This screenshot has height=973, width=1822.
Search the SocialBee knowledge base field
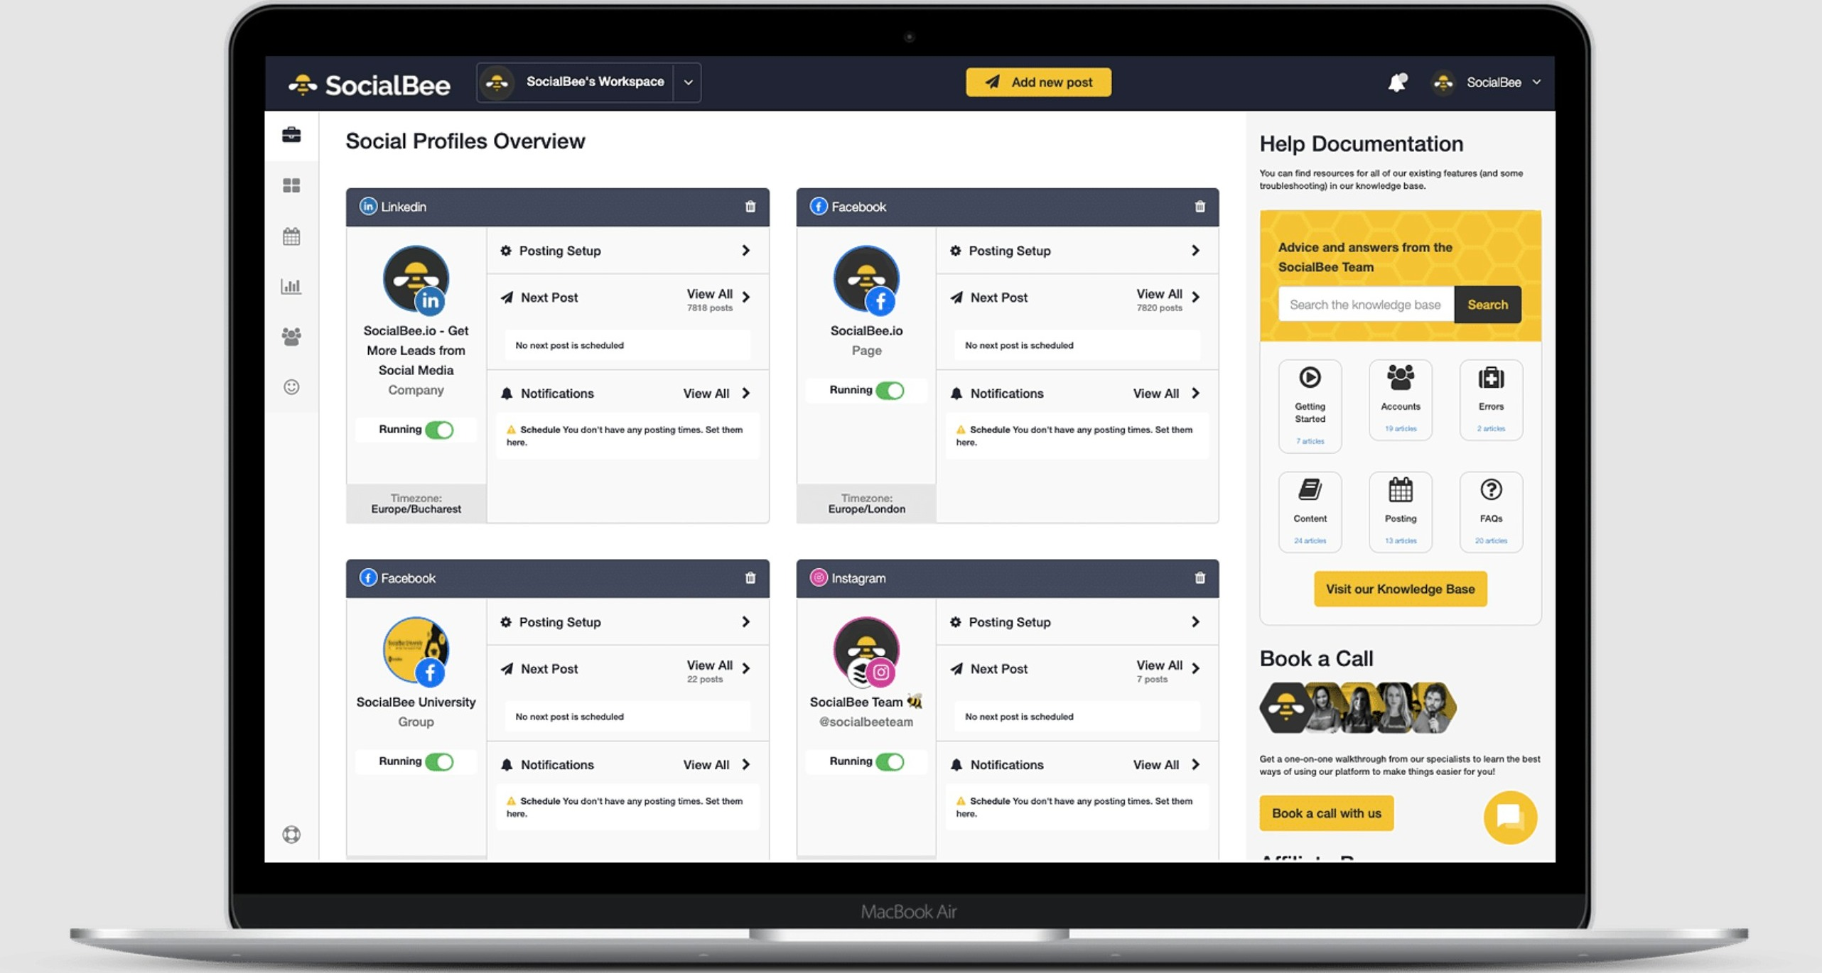[x=1365, y=303]
